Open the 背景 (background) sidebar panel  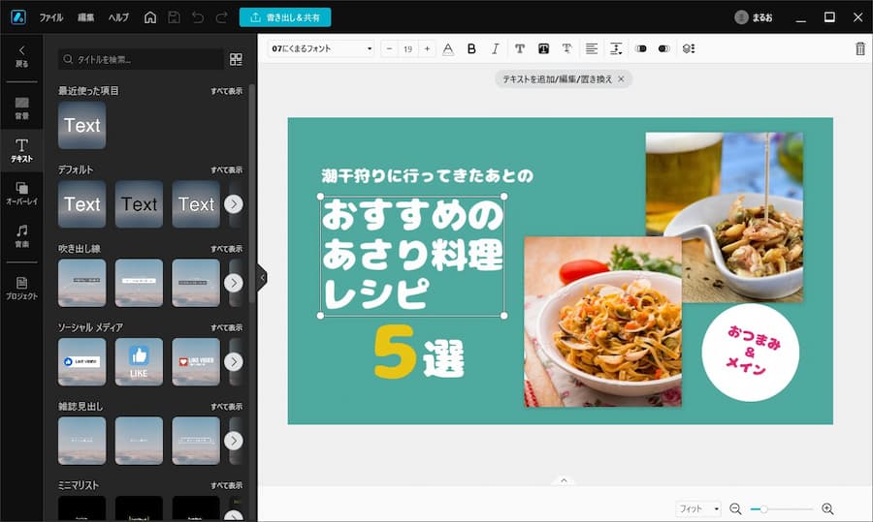(x=21, y=107)
